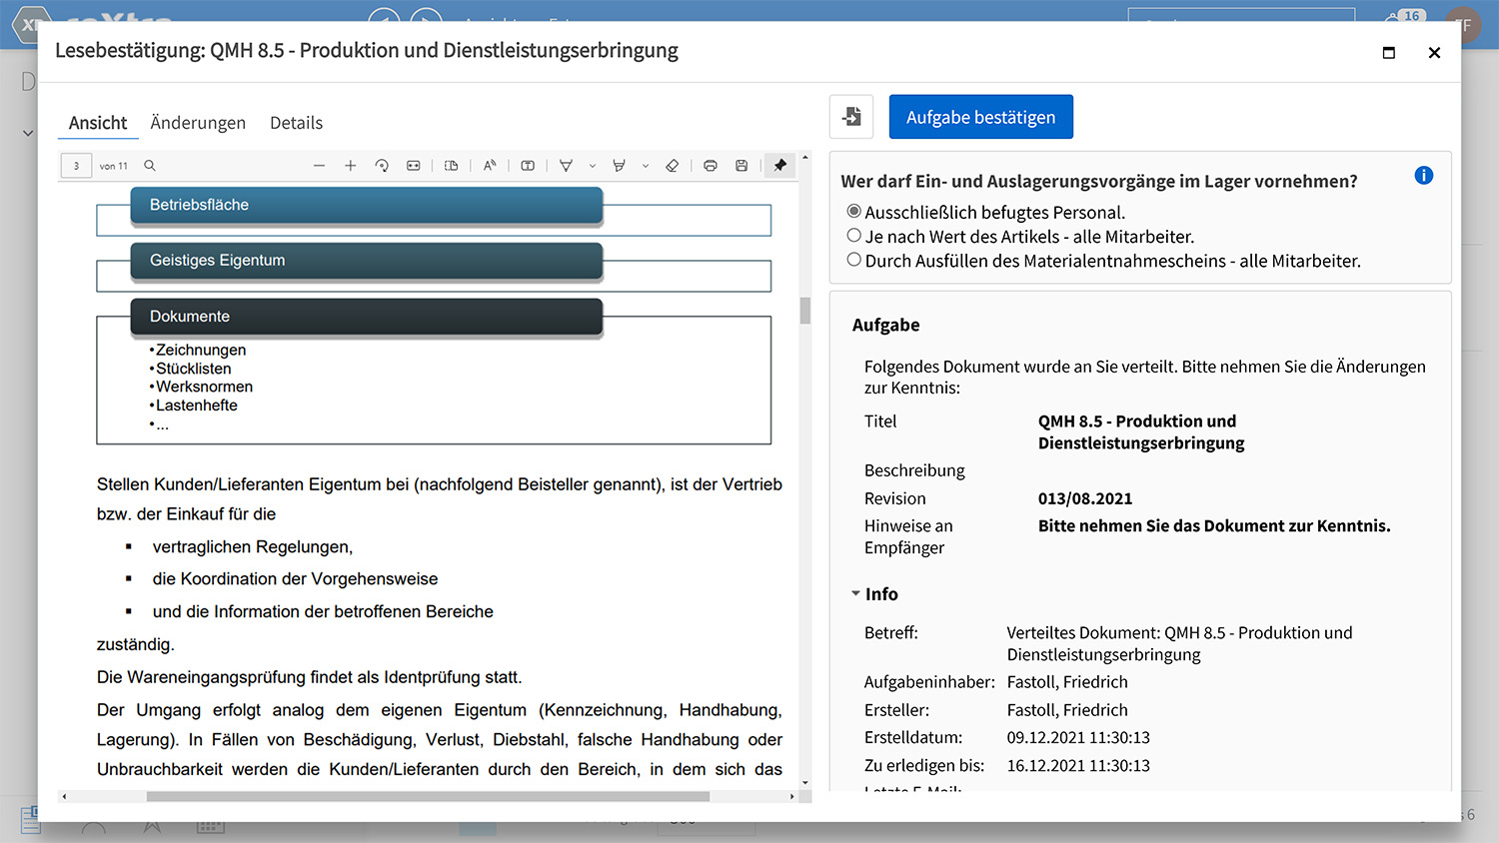Click the forward task icon button

tap(851, 117)
